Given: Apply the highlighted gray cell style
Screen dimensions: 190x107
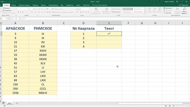Looking at the screenshot, I should click(128, 9).
